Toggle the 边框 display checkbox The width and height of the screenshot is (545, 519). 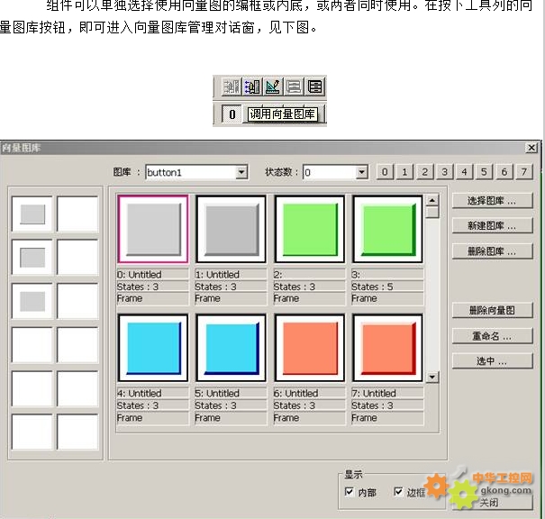398,493
